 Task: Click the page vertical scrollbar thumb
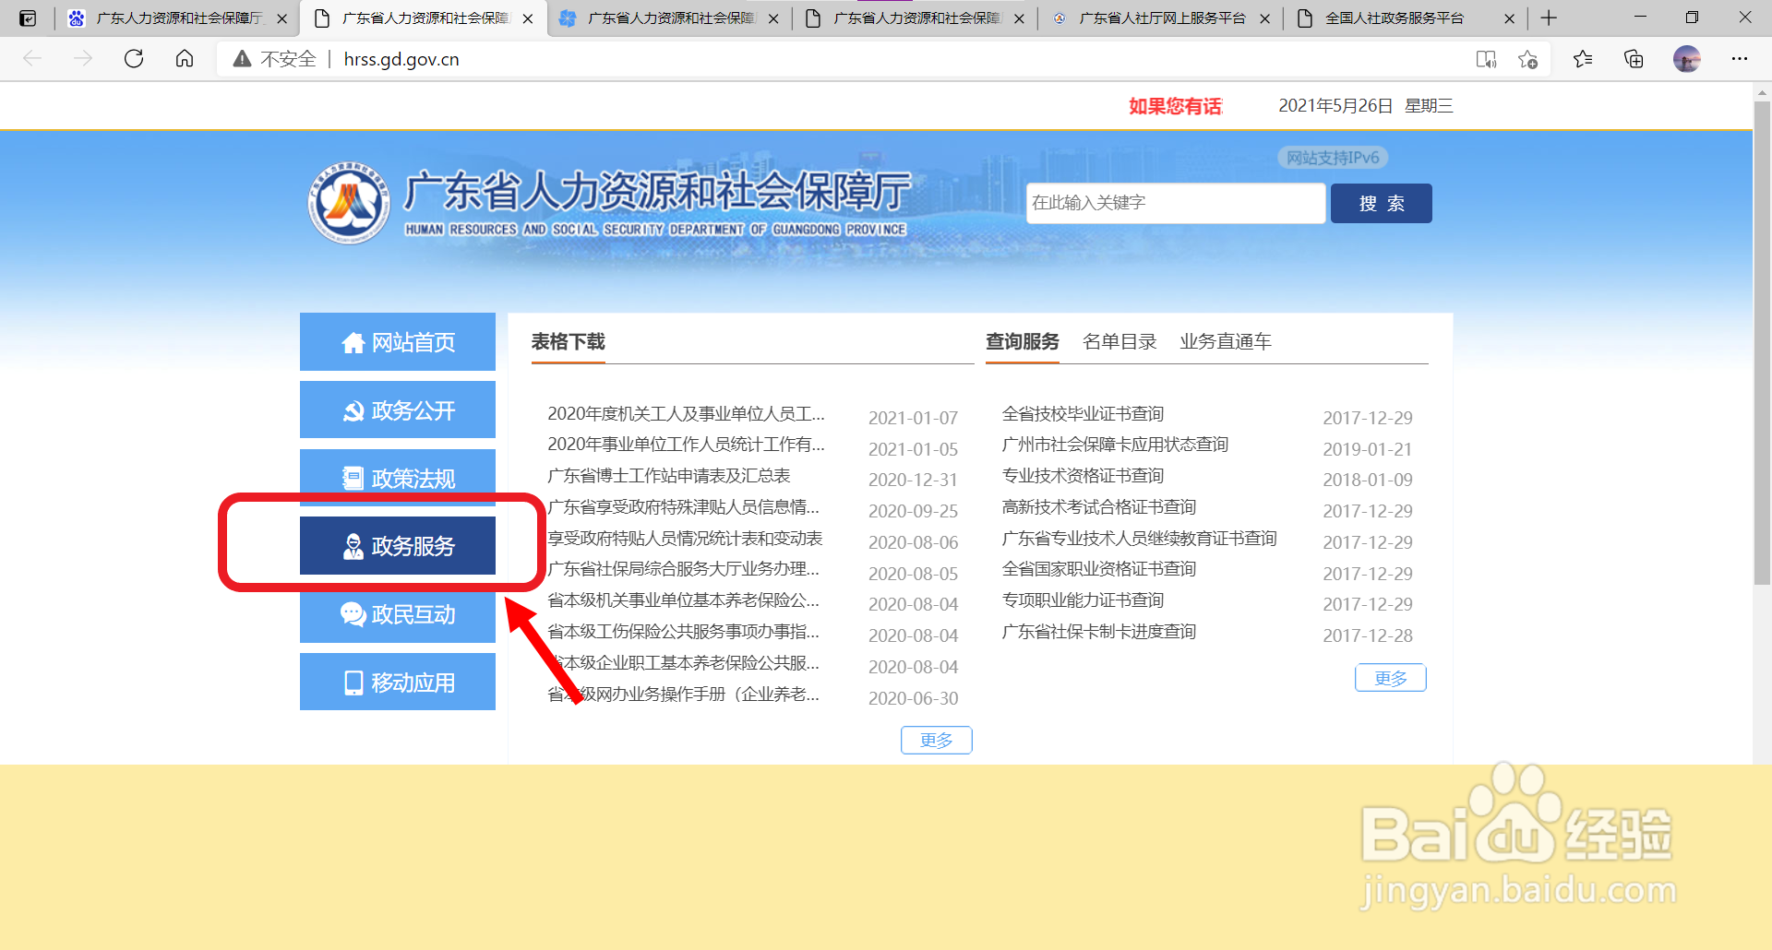tap(1762, 343)
